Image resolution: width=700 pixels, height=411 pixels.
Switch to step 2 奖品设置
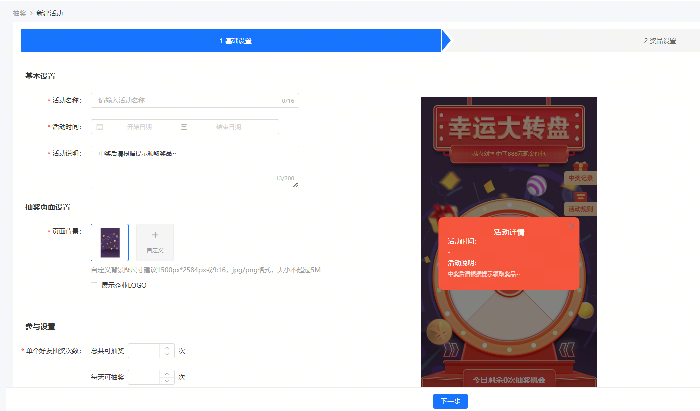point(660,41)
